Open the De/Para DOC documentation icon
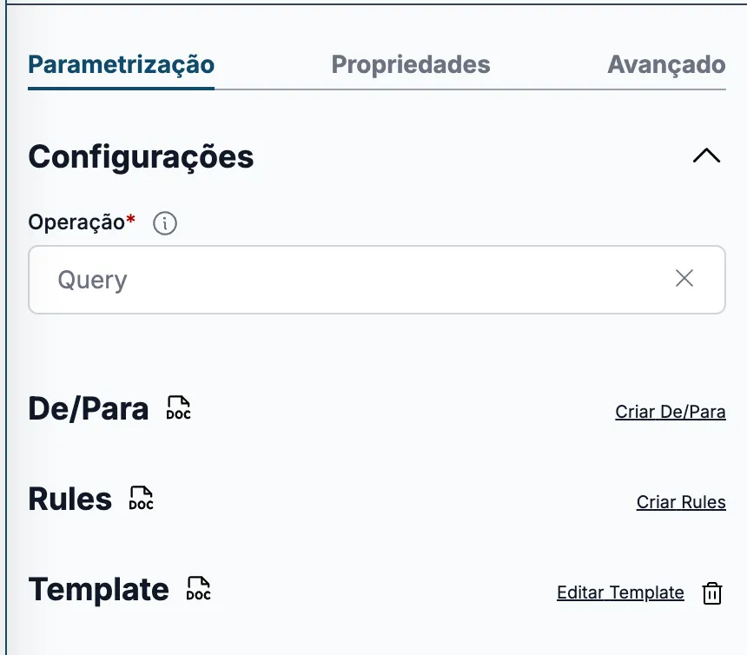The image size is (747, 655). [179, 407]
